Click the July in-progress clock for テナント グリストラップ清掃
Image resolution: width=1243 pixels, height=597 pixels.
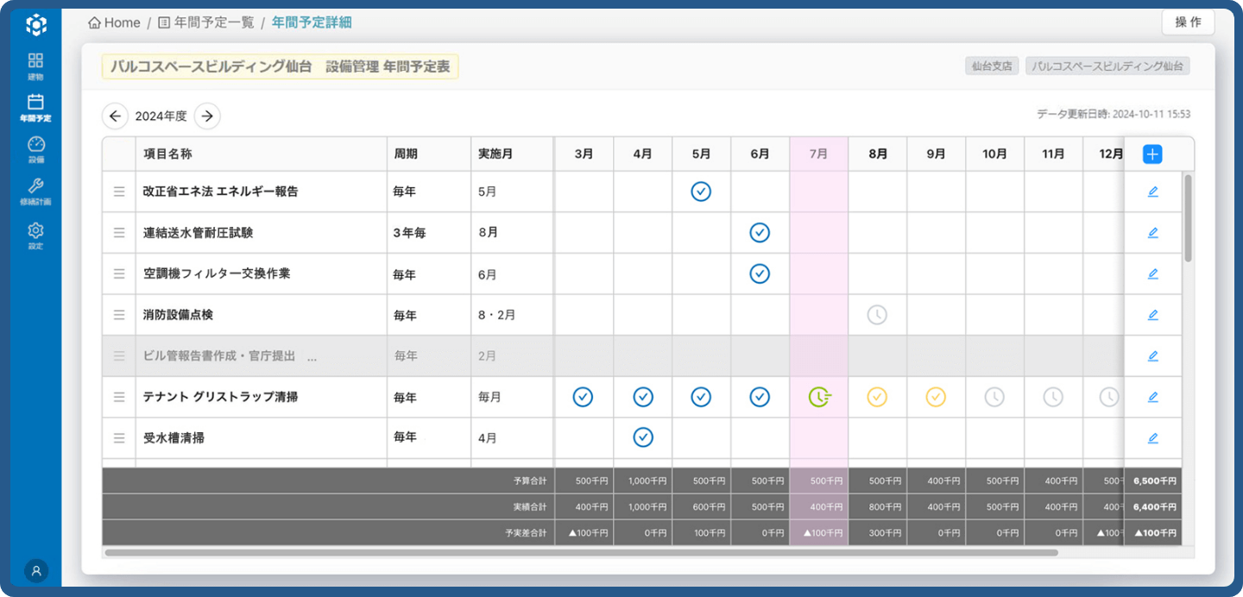point(818,397)
